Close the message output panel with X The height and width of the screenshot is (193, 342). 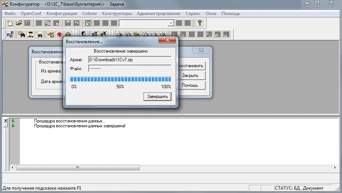click(6, 121)
